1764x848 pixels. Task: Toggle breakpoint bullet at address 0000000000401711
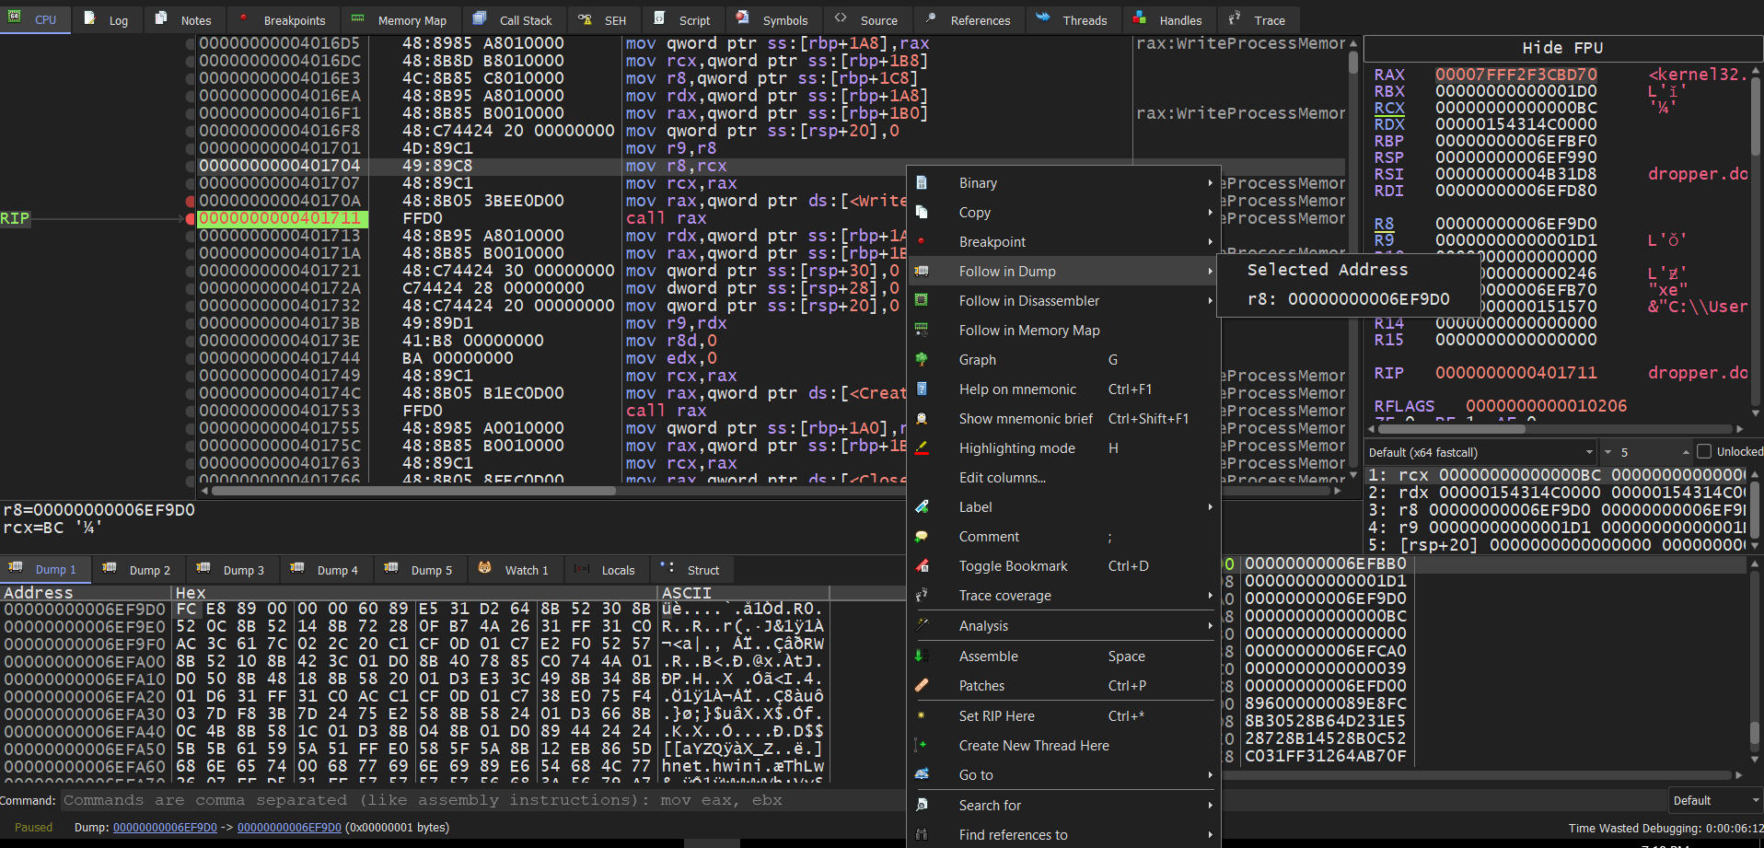coord(191,219)
